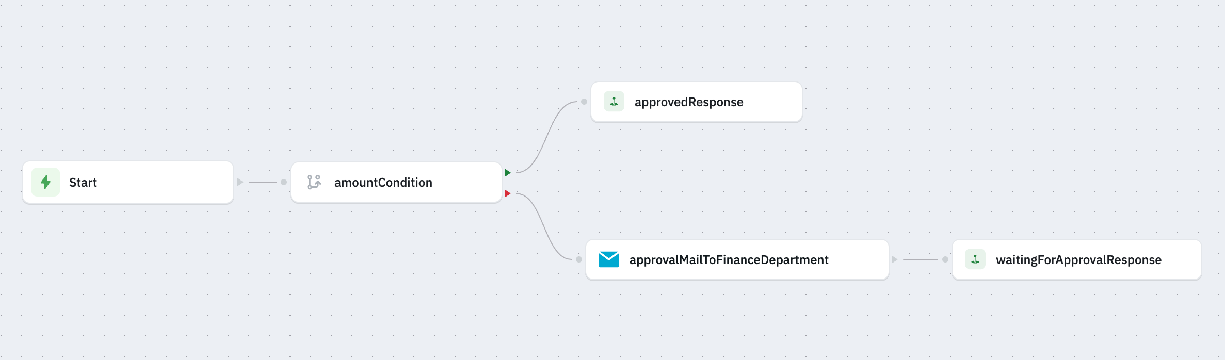Image resolution: width=1225 pixels, height=360 pixels.
Task: Select the Start node label
Action: pos(83,183)
